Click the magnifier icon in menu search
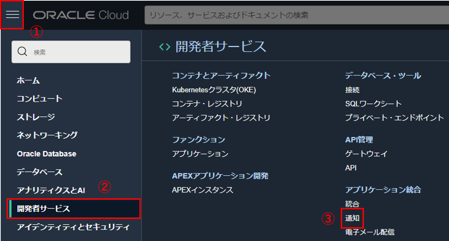This screenshot has height=241, width=449. (22, 52)
